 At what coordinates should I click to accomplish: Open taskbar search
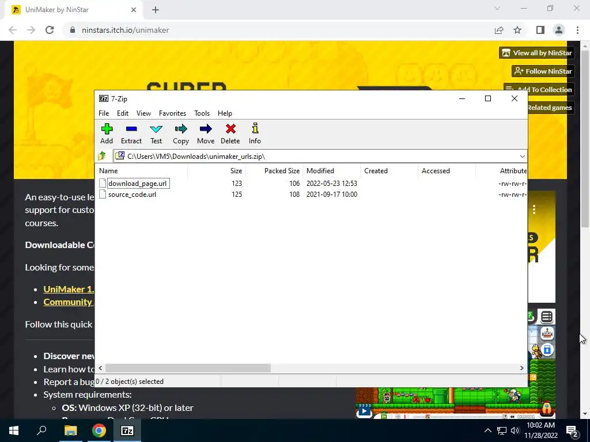click(x=41, y=430)
